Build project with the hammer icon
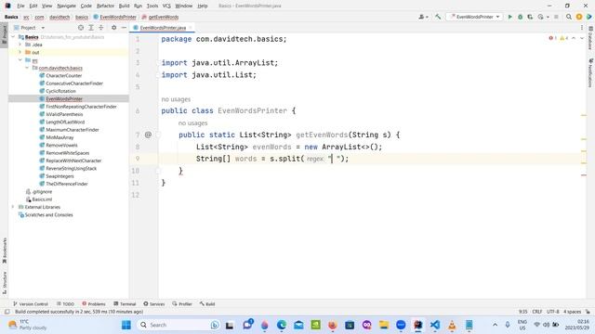Viewport: 595px width, 334px height. [x=438, y=17]
